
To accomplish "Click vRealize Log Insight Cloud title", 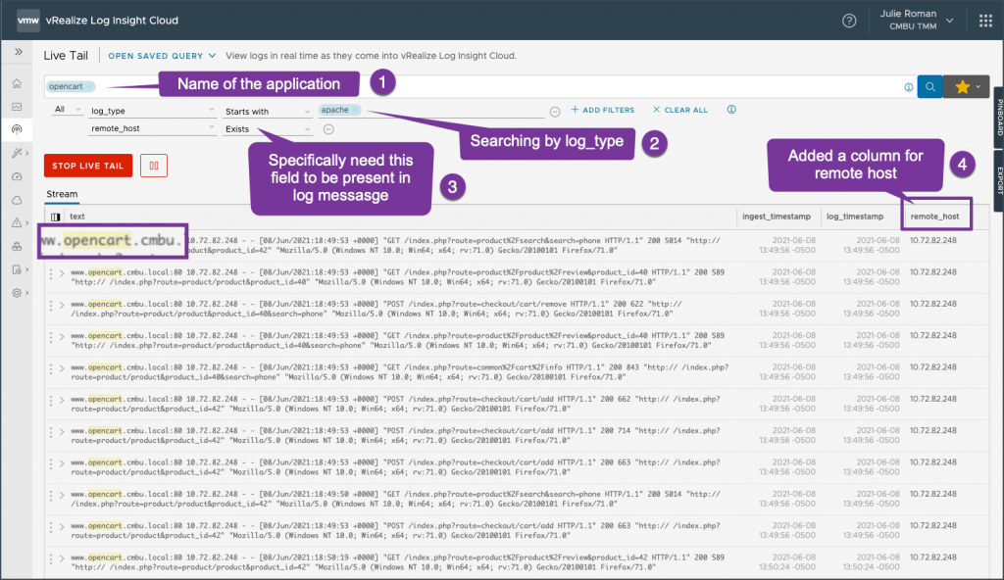I will click(112, 21).
